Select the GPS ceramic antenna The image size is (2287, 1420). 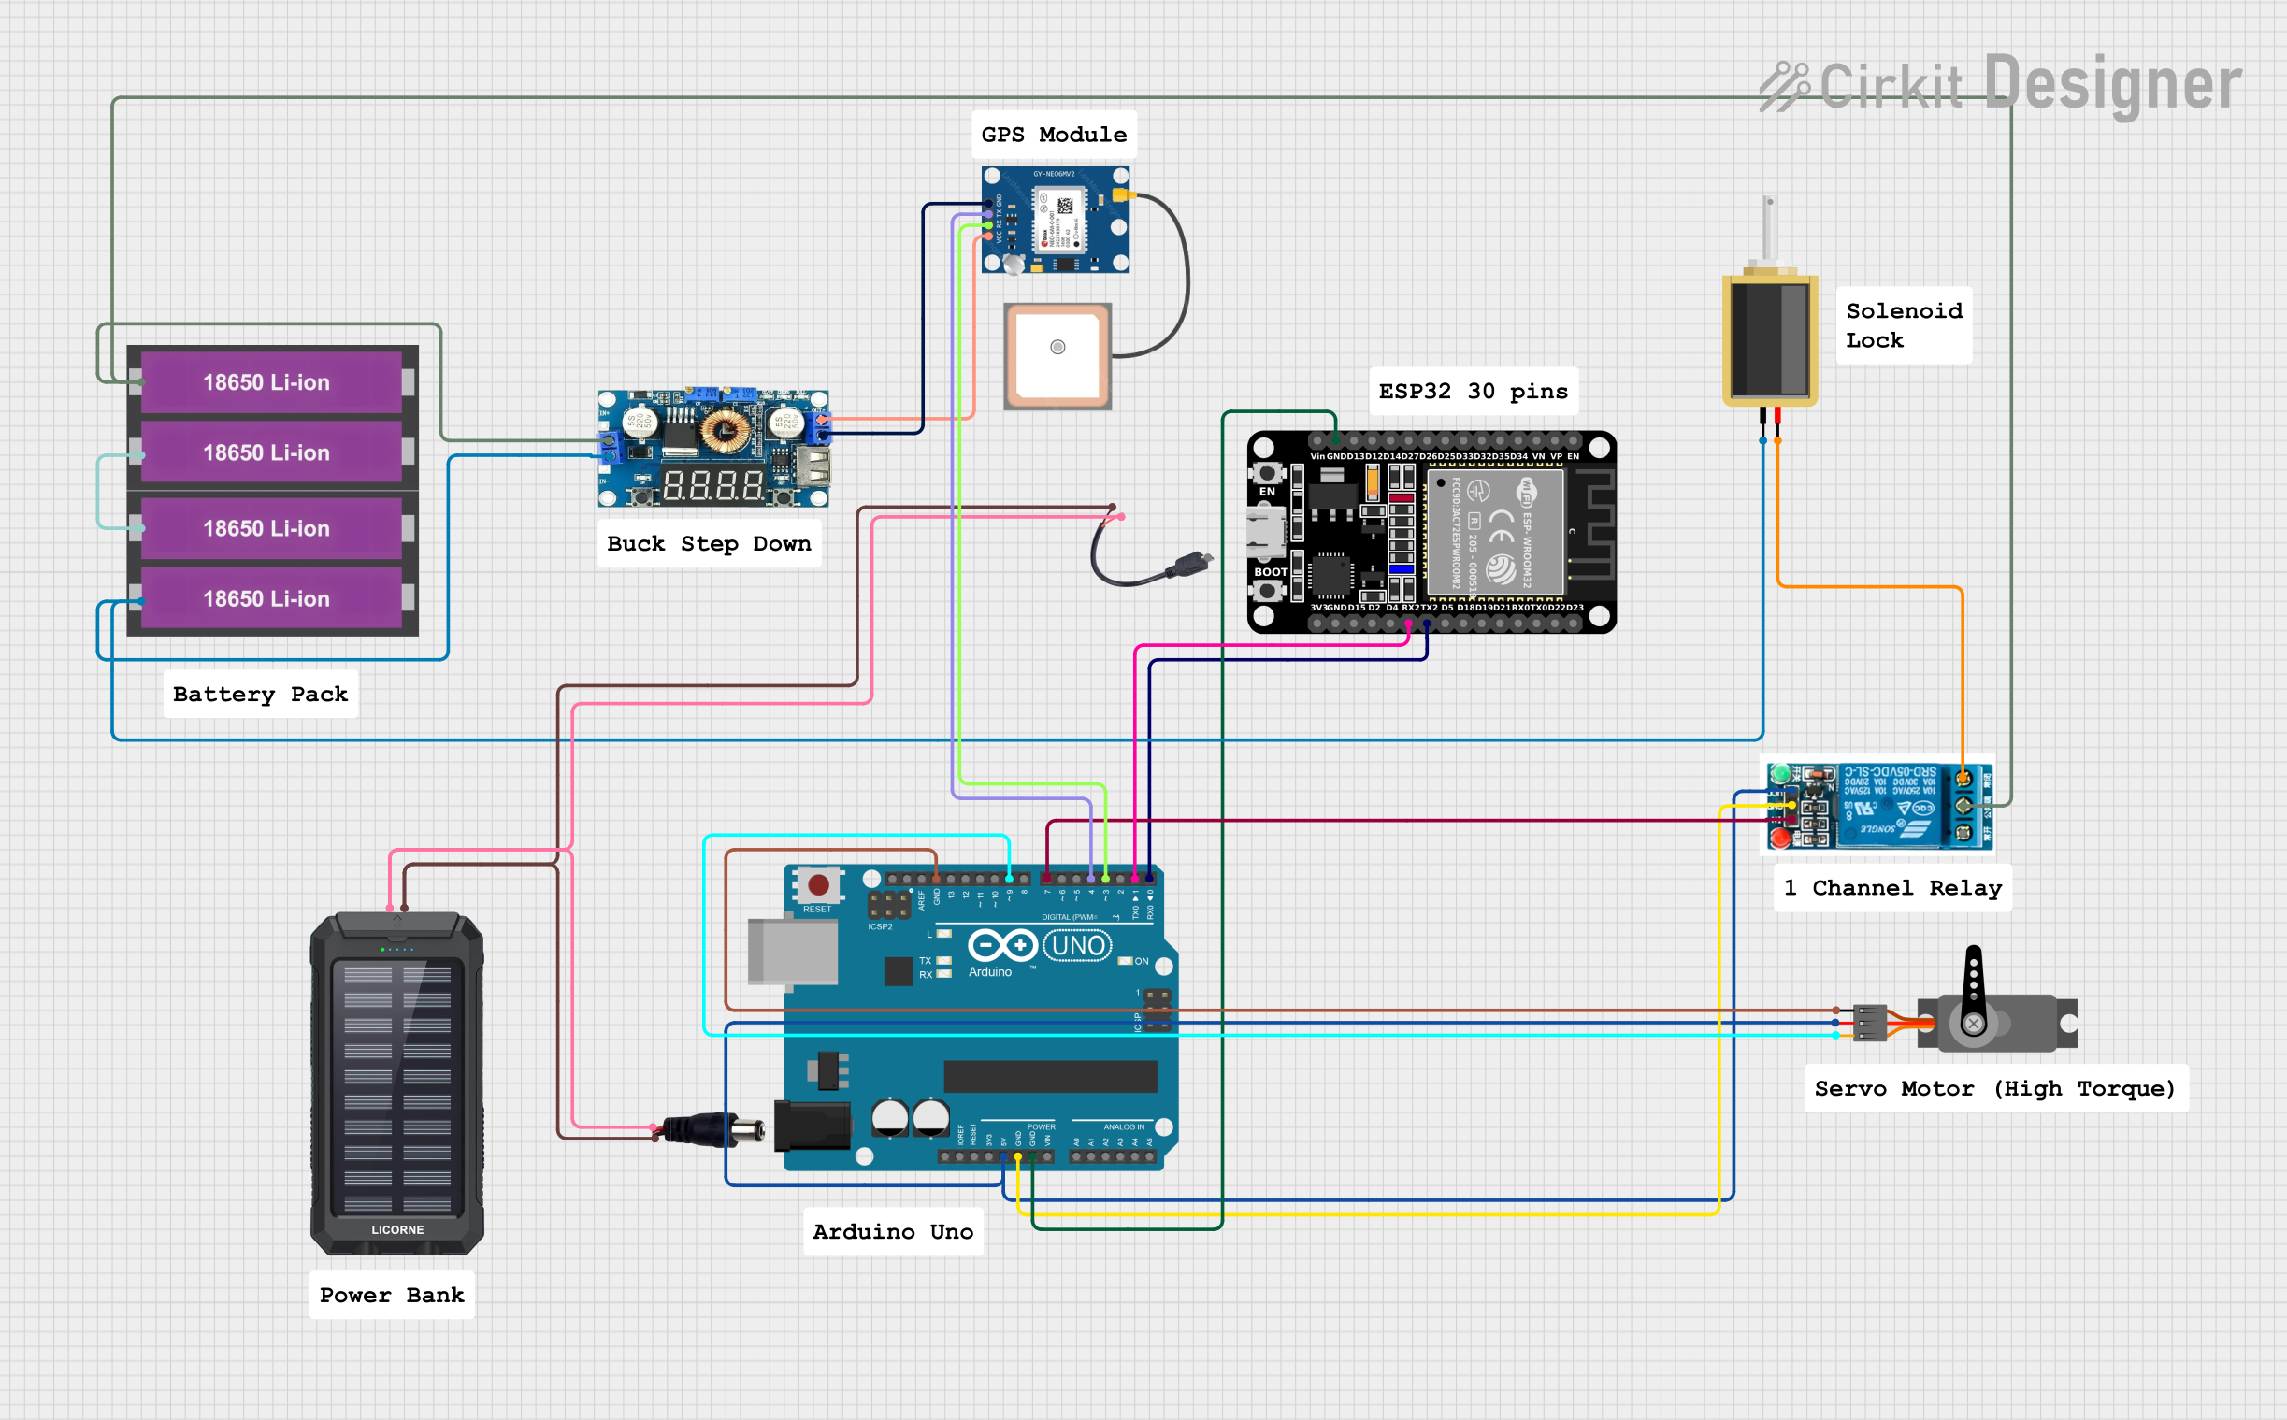coord(1057,356)
